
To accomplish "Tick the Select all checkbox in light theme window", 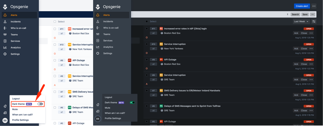I will (55, 22).
